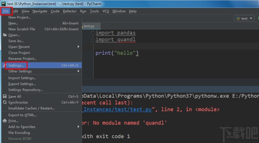Click the Print printer icon
This screenshot has width=259, height=143.
point(5,121)
